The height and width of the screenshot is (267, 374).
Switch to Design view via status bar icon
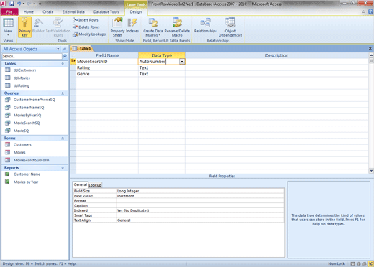(x=370, y=263)
